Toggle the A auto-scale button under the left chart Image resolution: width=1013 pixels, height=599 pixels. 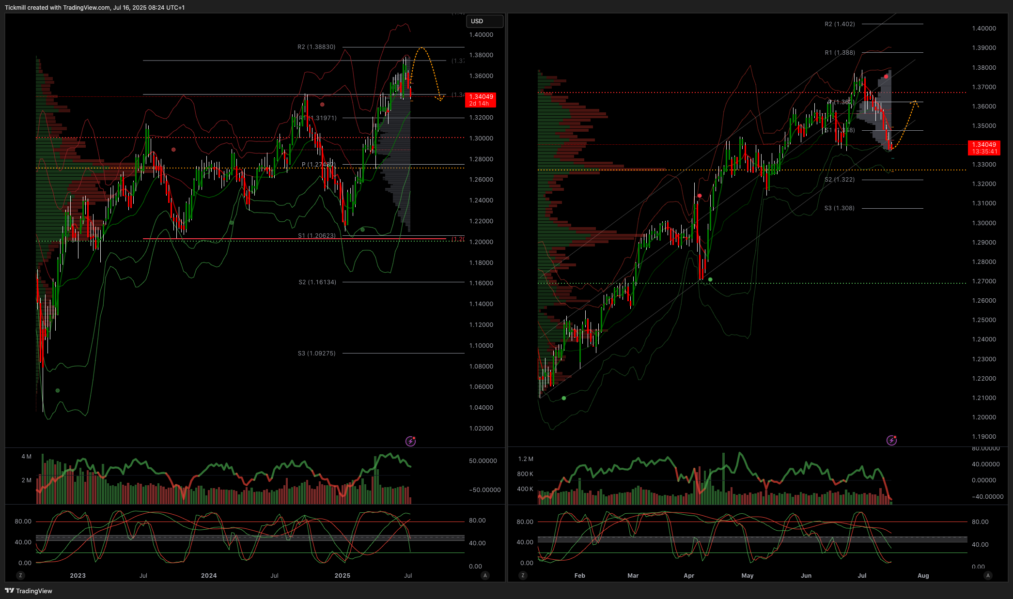(x=485, y=575)
